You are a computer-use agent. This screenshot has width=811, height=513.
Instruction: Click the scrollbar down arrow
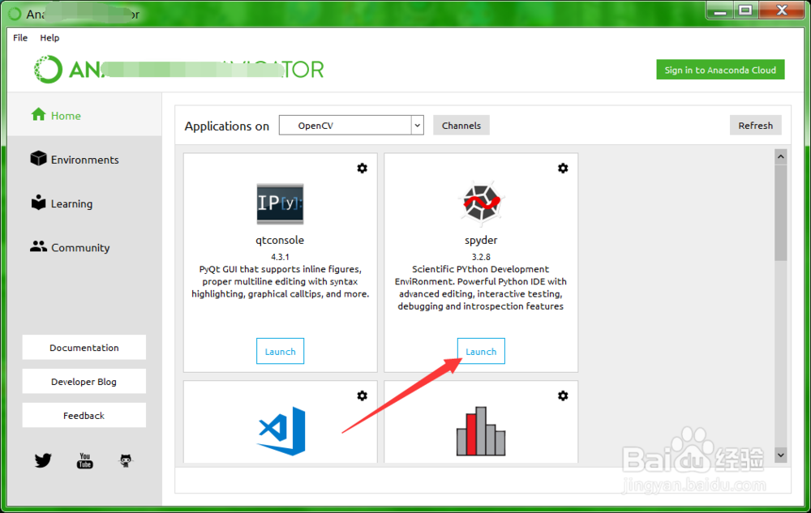(781, 455)
